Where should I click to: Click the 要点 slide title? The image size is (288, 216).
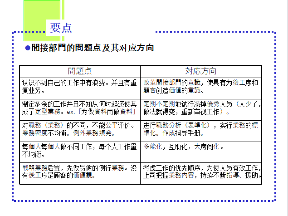[61, 28]
